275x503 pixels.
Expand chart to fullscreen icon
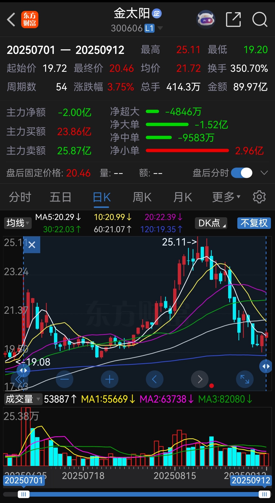pos(245,379)
